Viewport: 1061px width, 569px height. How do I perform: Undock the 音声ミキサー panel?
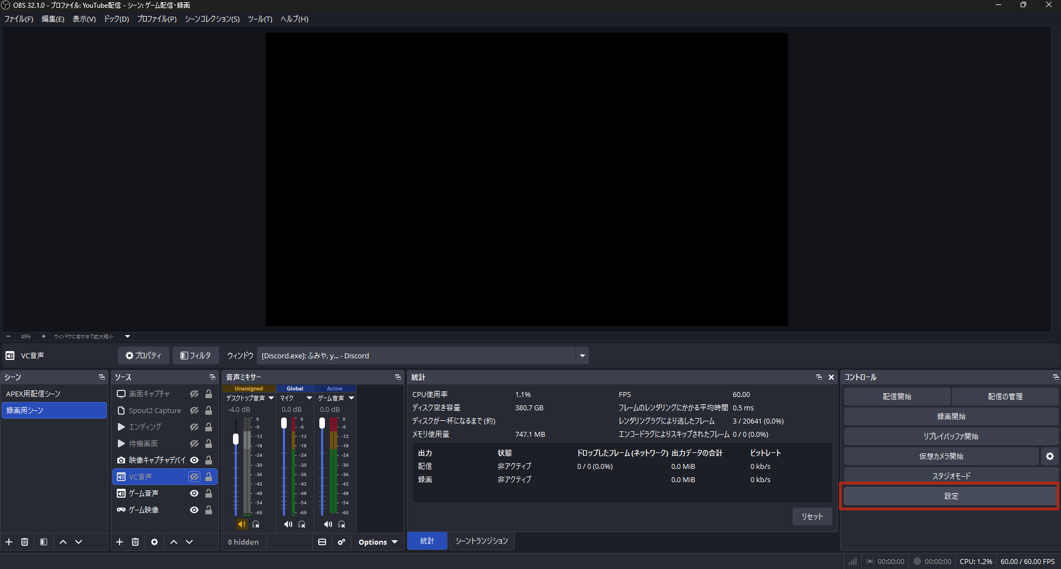point(398,377)
